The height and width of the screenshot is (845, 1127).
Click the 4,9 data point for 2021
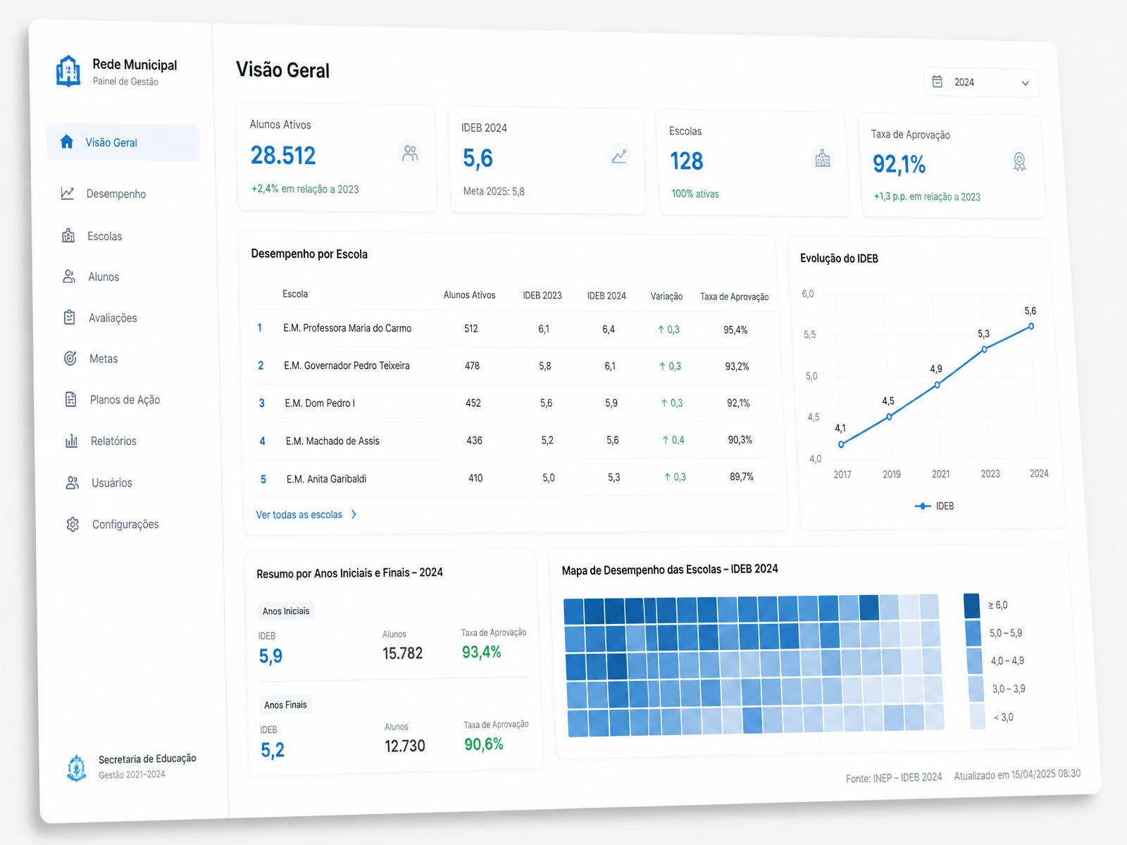point(938,384)
